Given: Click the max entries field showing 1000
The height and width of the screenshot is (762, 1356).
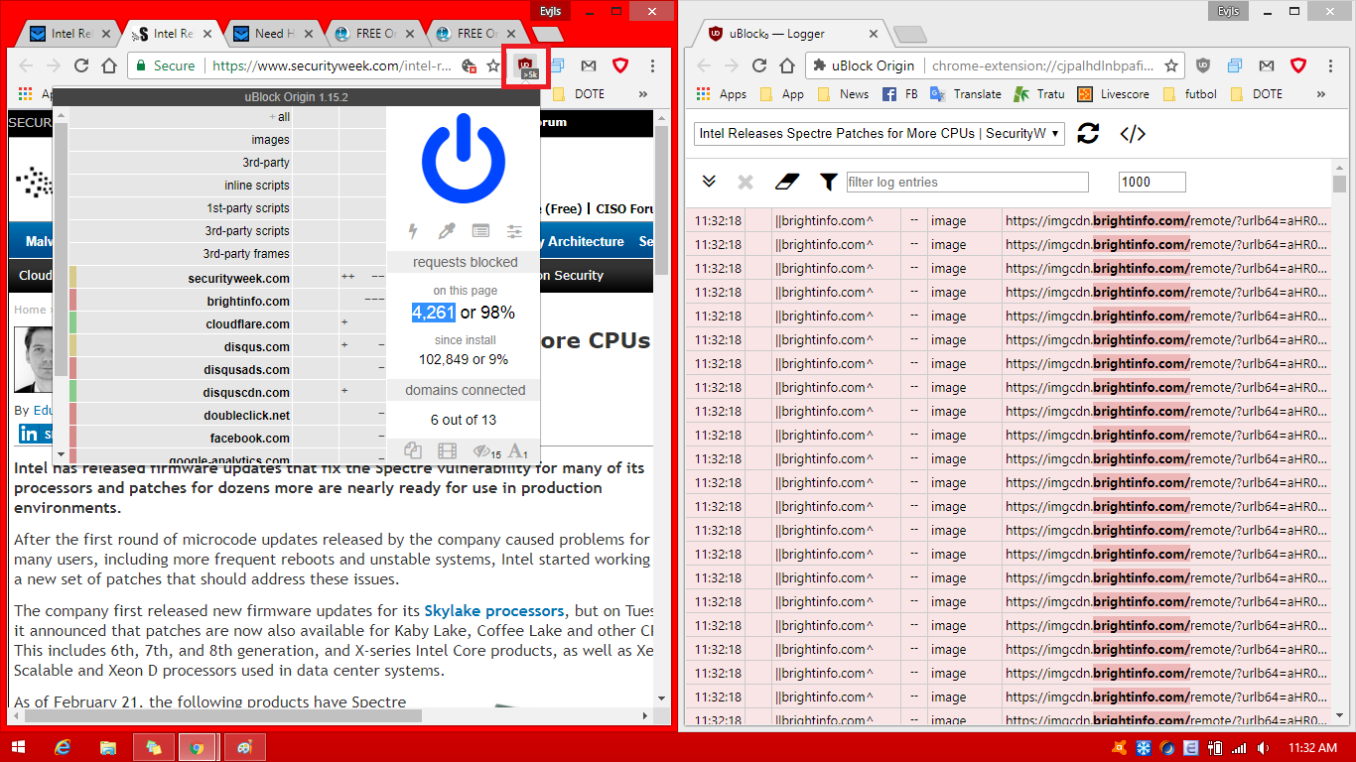Looking at the screenshot, I should click(1152, 182).
